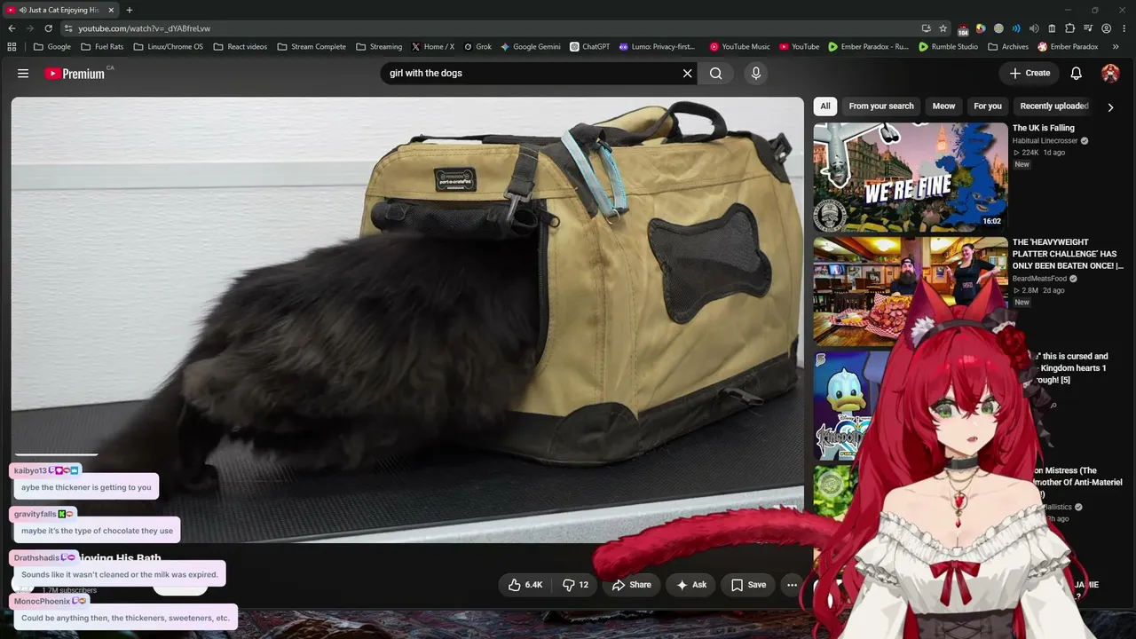The width and height of the screenshot is (1136, 639).
Task: Start voice search with the microphone
Action: coord(756,74)
